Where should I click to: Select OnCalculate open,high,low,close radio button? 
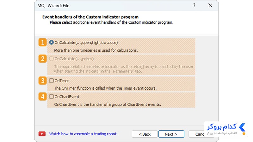click(51, 42)
